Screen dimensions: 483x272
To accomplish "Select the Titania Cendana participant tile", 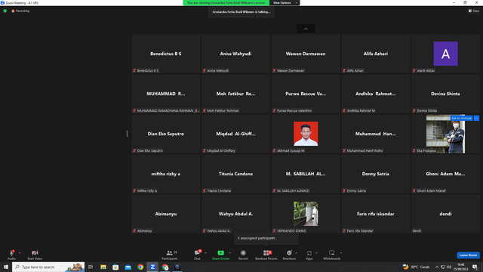I will pyautogui.click(x=235, y=174).
